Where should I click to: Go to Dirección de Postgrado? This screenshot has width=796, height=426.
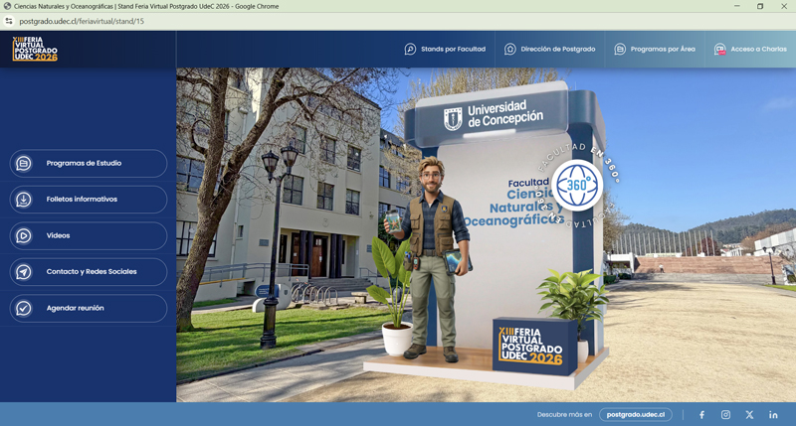550,49
